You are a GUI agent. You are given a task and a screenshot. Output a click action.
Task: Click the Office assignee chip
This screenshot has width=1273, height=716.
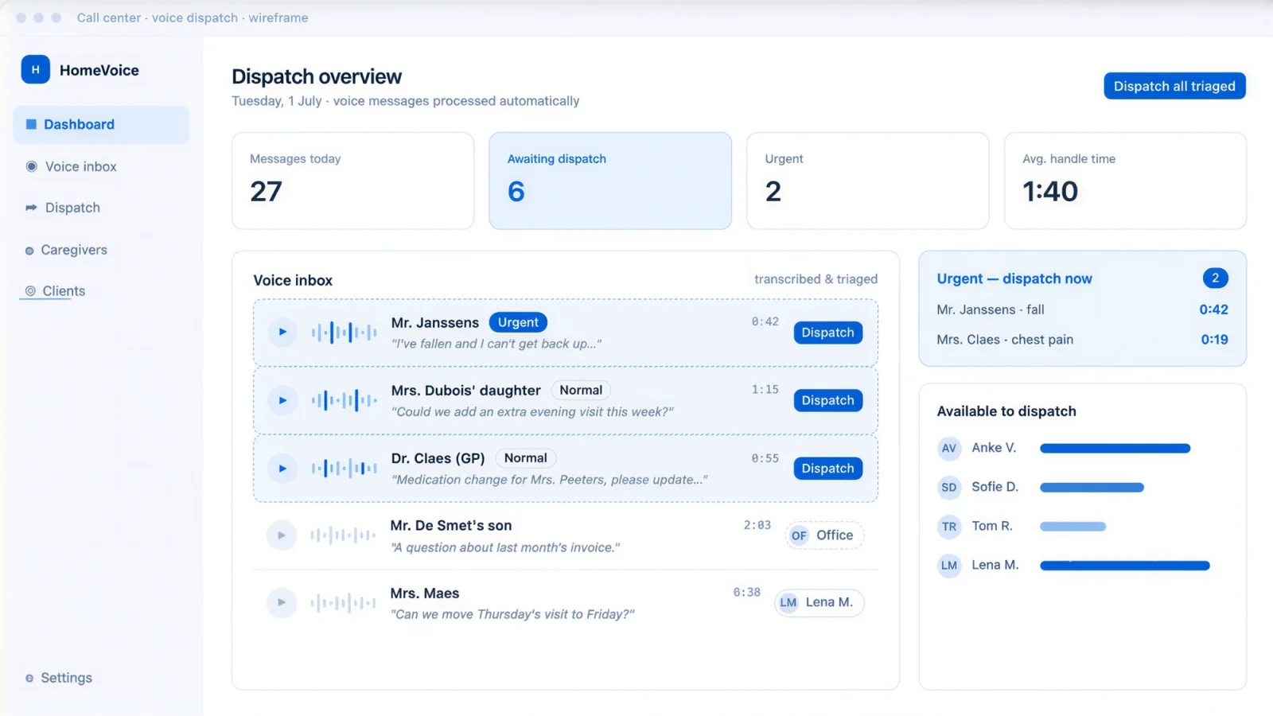[823, 535]
